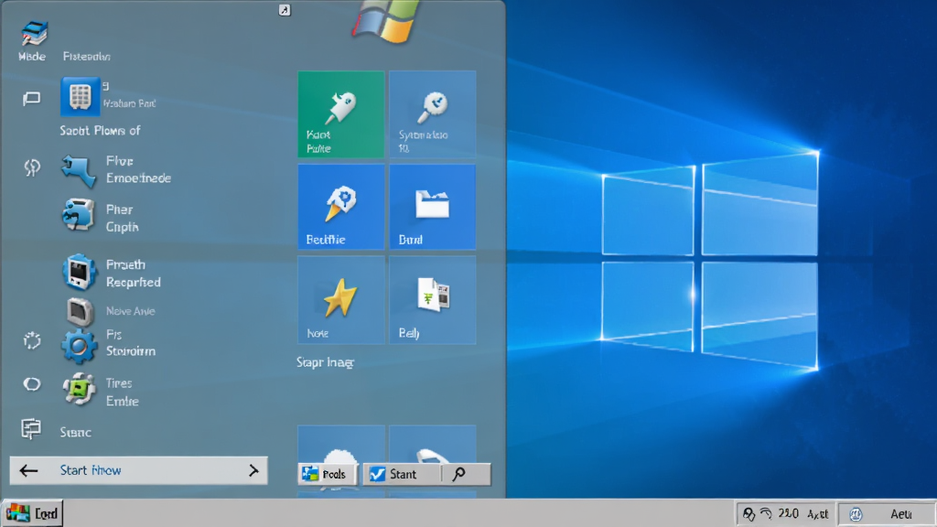Click the Suenc monitor icon
The height and width of the screenshot is (527, 937).
point(31,429)
